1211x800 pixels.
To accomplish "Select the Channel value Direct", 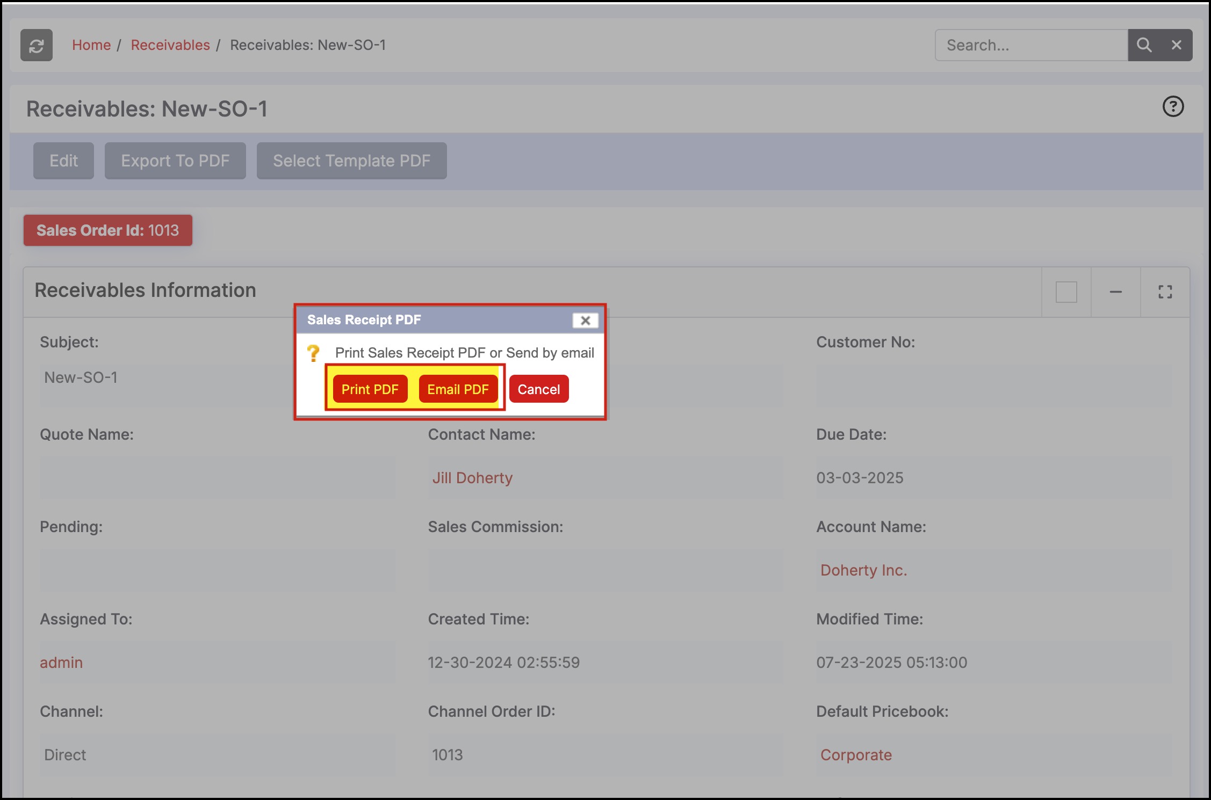I will tap(65, 755).
